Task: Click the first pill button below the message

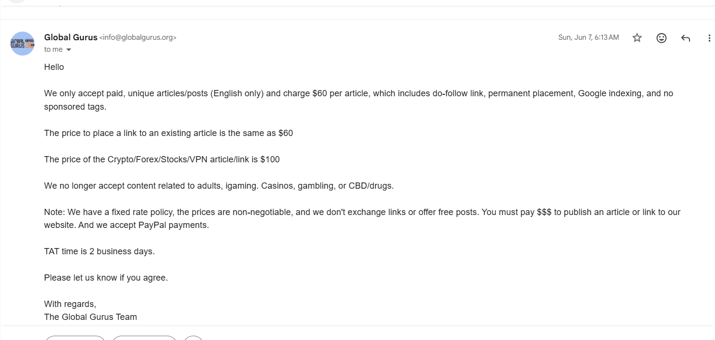Action: (x=75, y=338)
